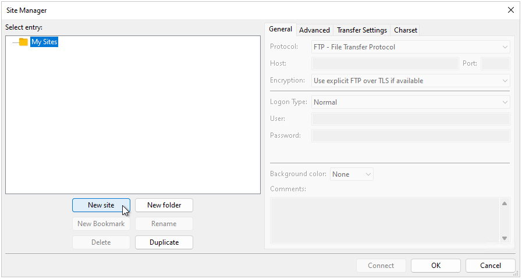This screenshot has width=522, height=279.
Task: Switch to the General tab
Action: [x=280, y=29]
